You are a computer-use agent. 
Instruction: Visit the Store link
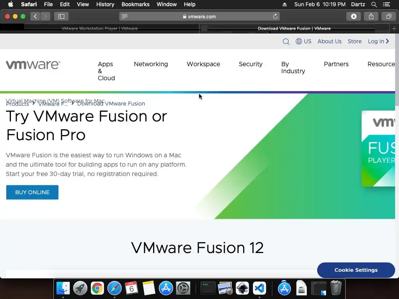point(355,41)
